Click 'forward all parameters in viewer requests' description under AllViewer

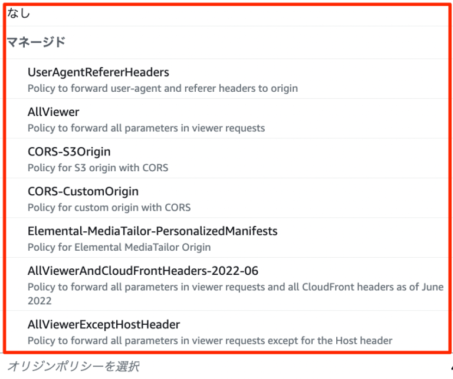pyautogui.click(x=146, y=128)
